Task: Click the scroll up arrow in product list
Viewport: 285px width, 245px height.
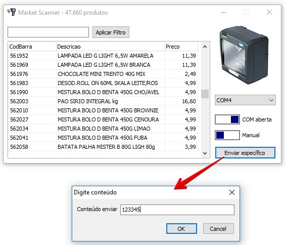Action: point(205,47)
